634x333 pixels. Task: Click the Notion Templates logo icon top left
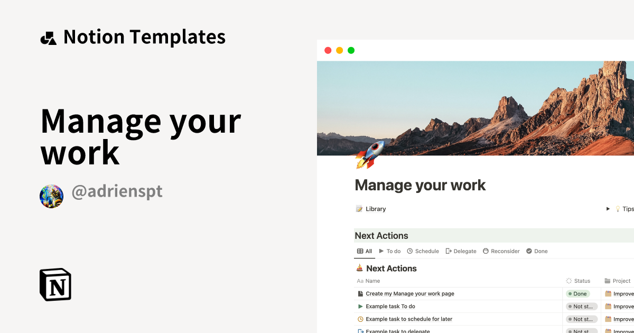click(48, 36)
